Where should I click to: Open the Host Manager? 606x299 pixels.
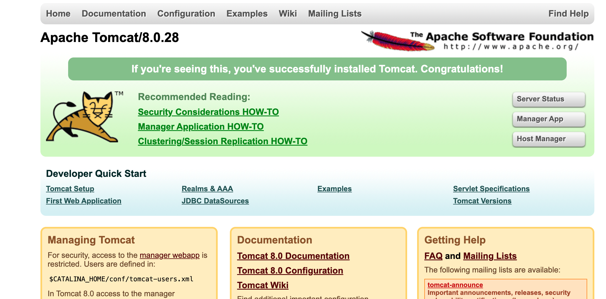548,139
